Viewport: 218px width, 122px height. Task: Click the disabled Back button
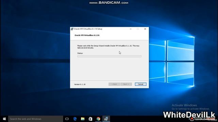[114, 84]
